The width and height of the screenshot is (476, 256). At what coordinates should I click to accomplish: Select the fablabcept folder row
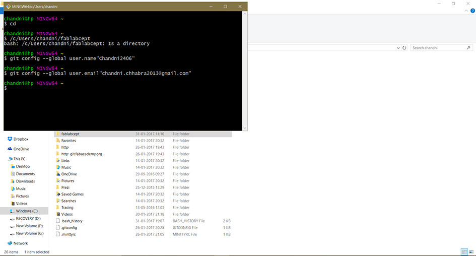[x=143, y=134]
